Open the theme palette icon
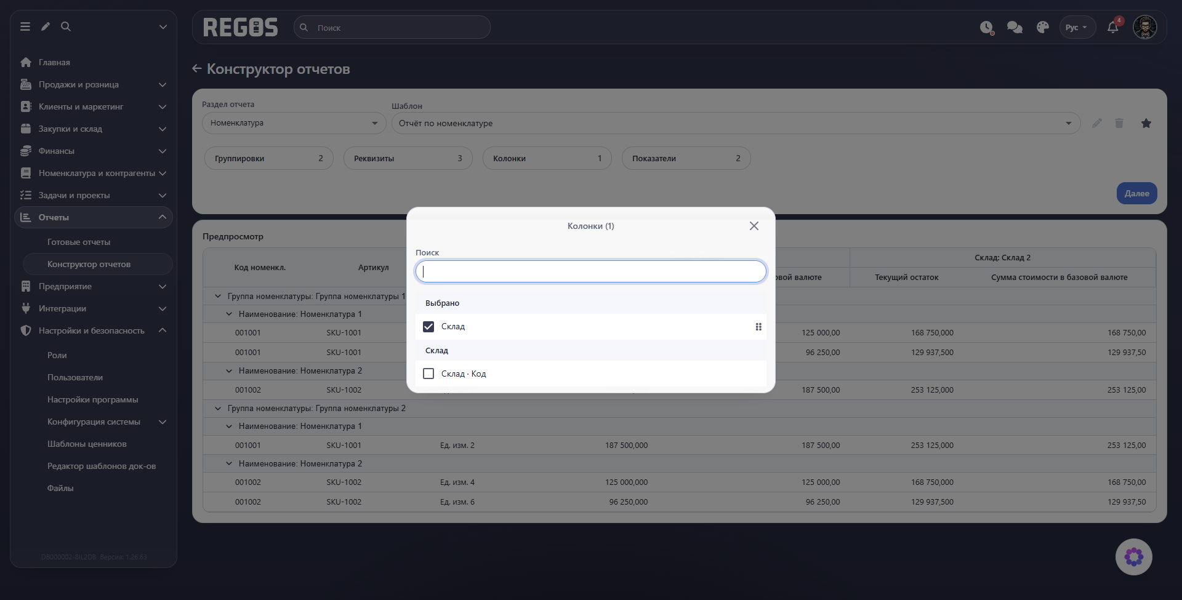The width and height of the screenshot is (1182, 600). tap(1043, 27)
